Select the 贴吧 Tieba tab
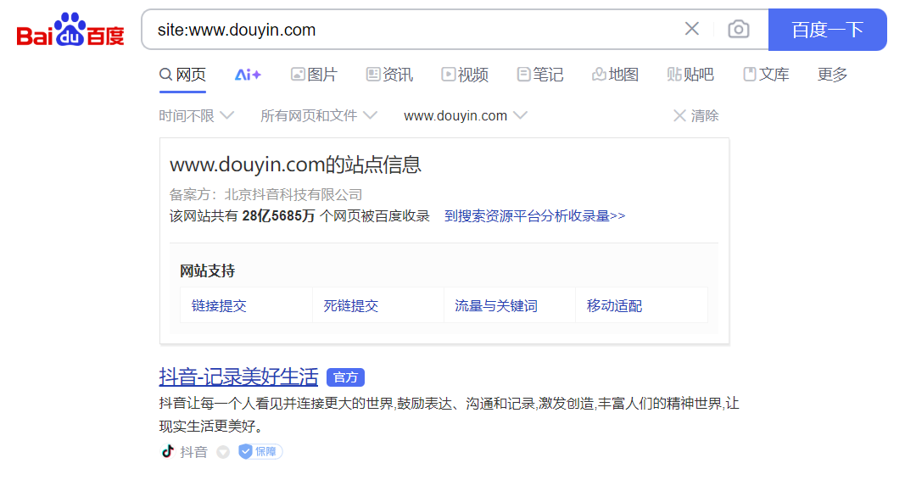 coord(690,75)
